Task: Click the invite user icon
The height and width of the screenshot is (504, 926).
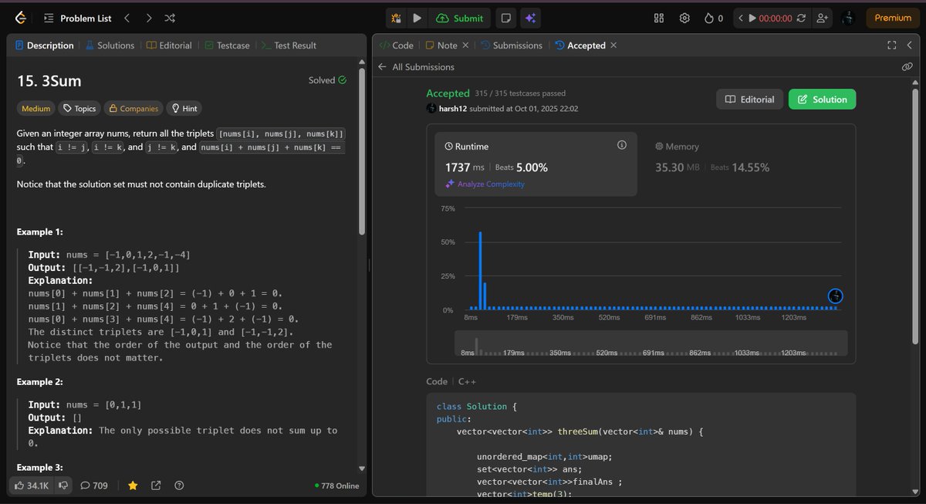Action: tap(822, 18)
